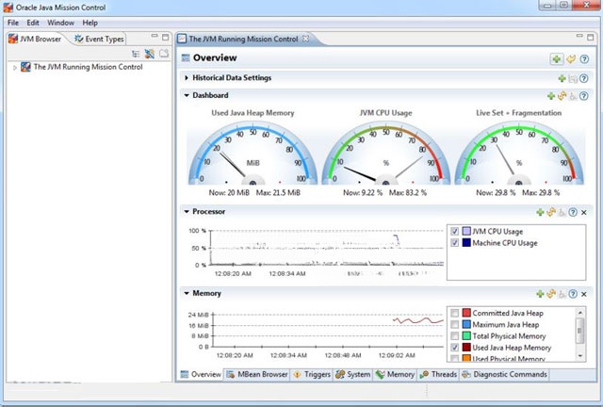Screen dimensions: 603x407
Task: Close the JVM Running Mission Control editor tab
Action: click(305, 39)
